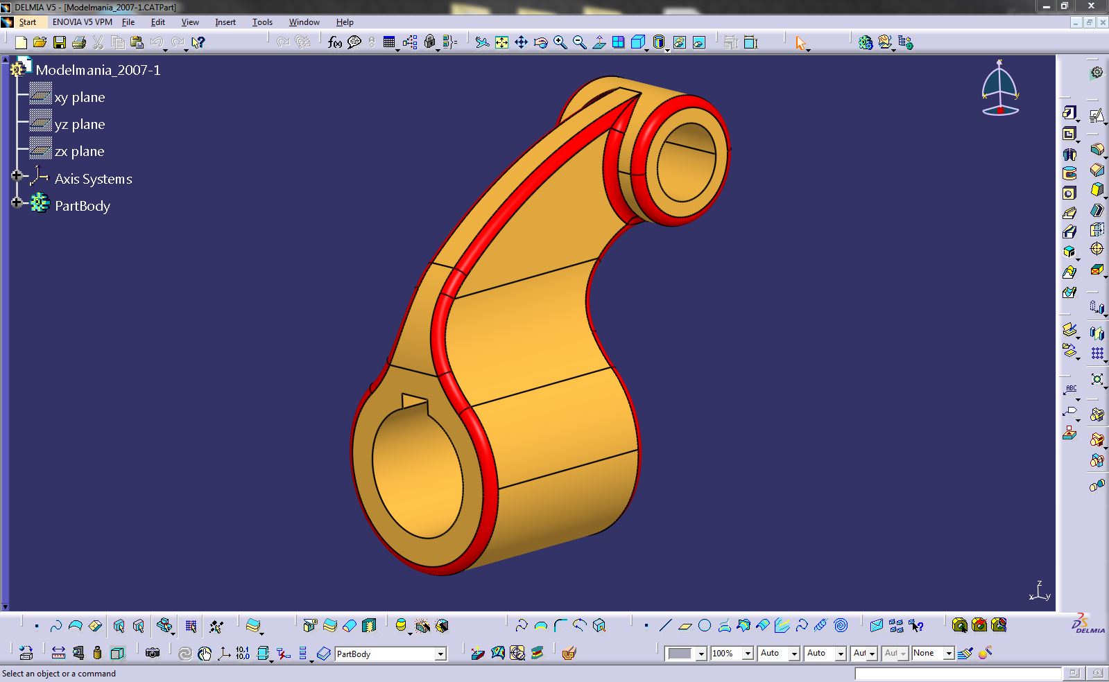Open the Formula f(x) editor

[x=335, y=43]
